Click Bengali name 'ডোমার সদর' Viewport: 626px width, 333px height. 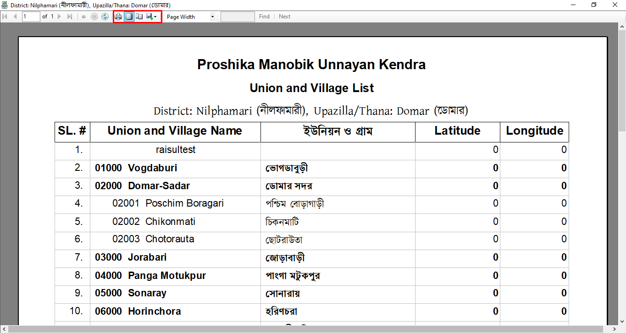click(x=289, y=186)
